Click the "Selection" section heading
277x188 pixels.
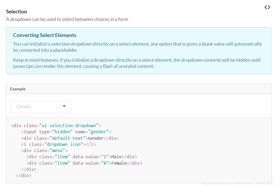click(x=17, y=12)
